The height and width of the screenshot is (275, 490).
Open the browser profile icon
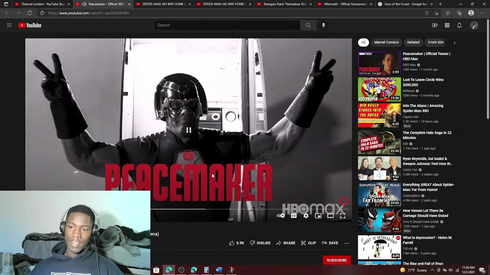tap(471, 13)
